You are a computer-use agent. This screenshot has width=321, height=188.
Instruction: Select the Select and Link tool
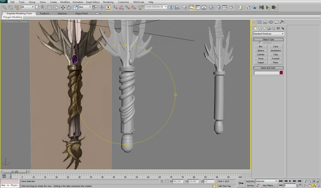[4, 8]
